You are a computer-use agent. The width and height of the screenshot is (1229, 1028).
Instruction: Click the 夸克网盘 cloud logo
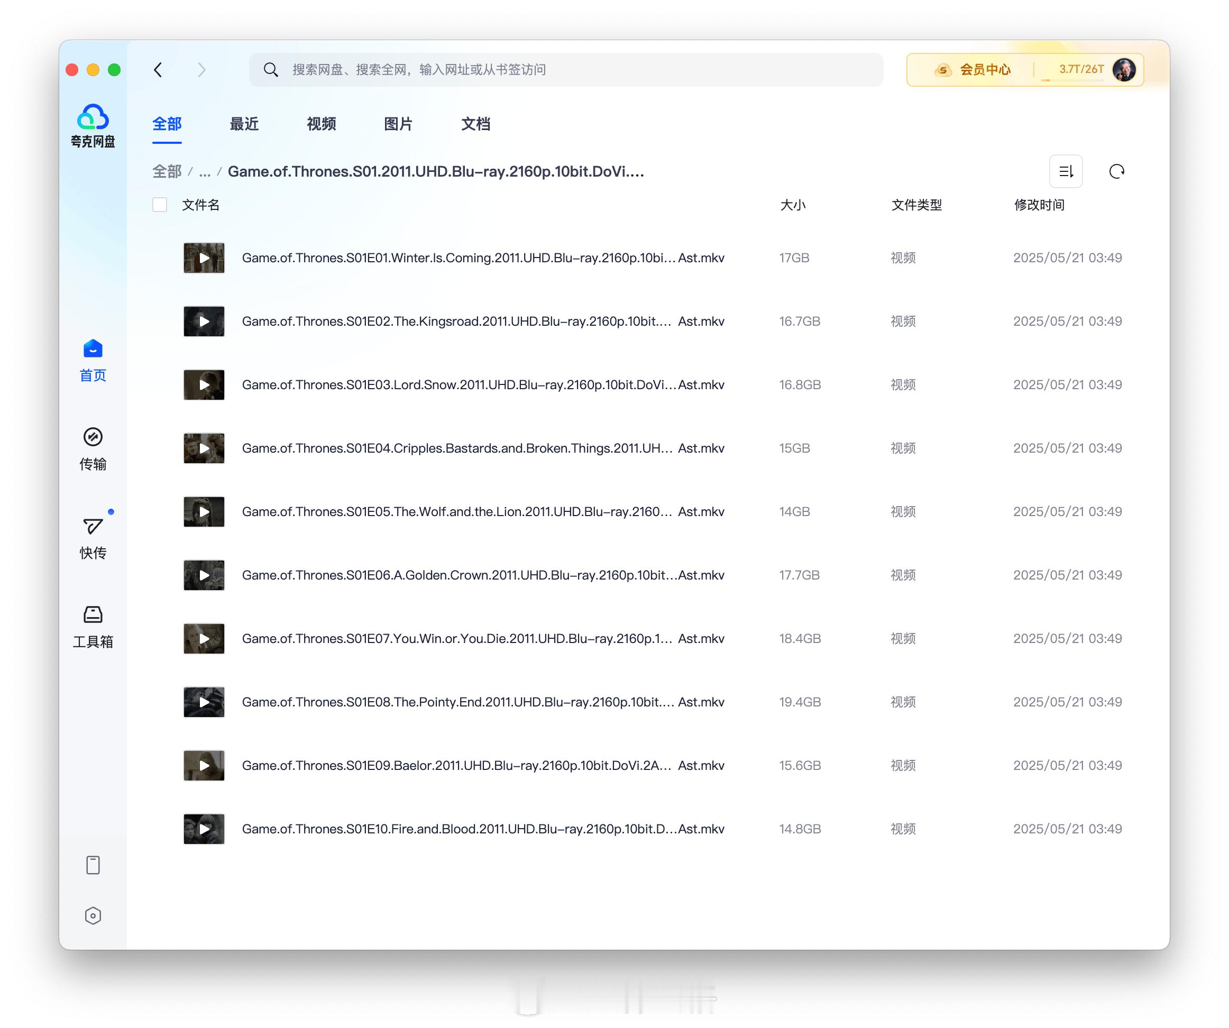93,125
